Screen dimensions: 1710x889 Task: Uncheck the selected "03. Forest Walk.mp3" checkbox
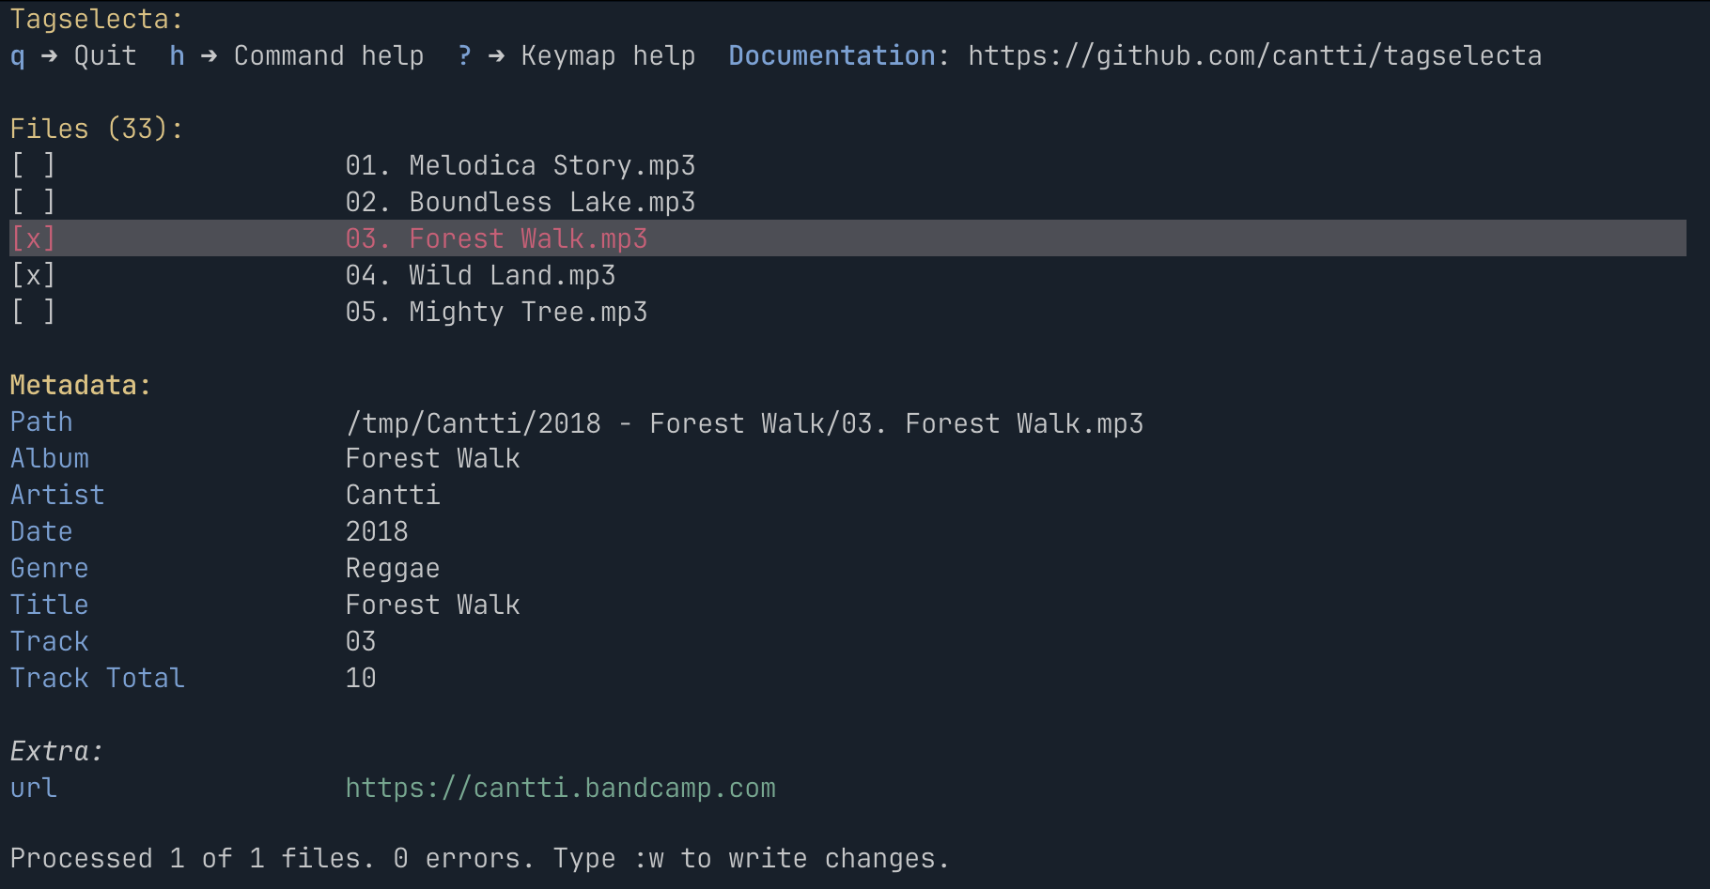33,238
